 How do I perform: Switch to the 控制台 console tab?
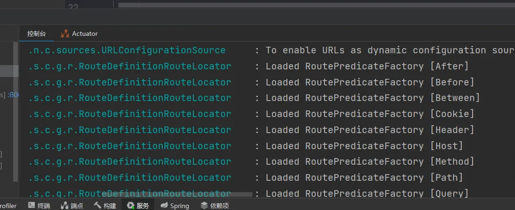[36, 34]
